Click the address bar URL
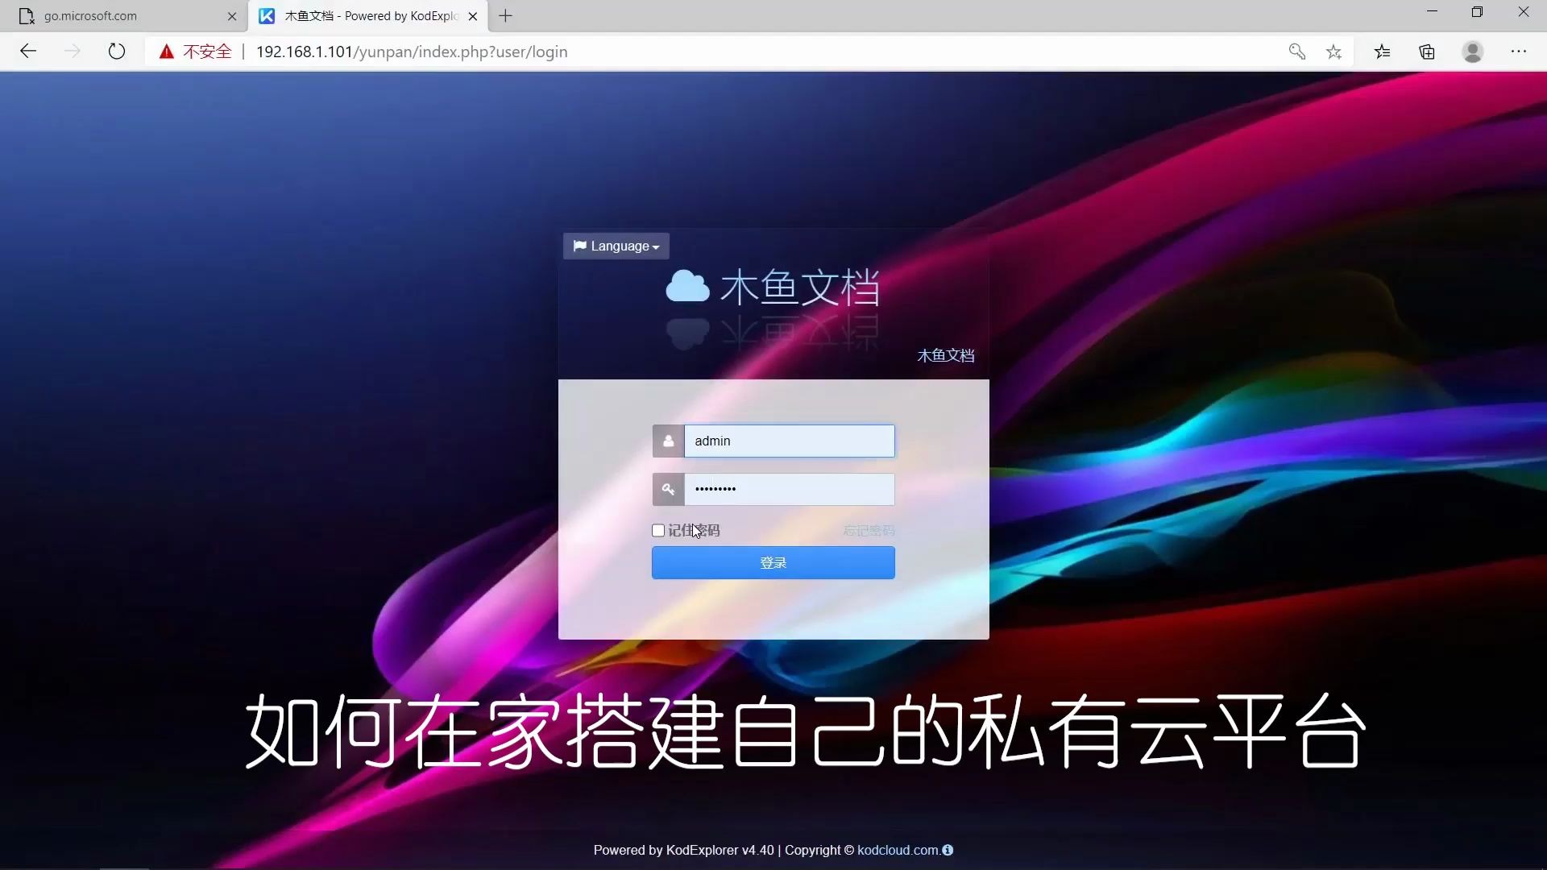Screen dimensions: 1547x870 412,52
